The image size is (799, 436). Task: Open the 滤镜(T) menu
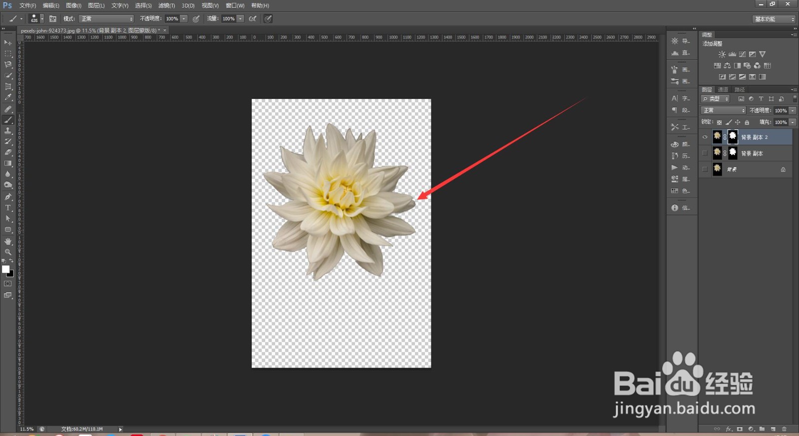166,5
